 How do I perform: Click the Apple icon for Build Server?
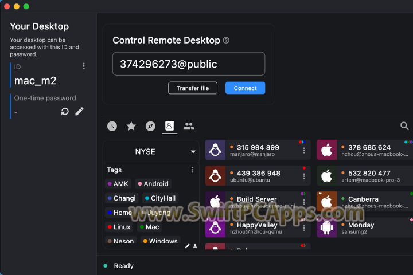215,201
